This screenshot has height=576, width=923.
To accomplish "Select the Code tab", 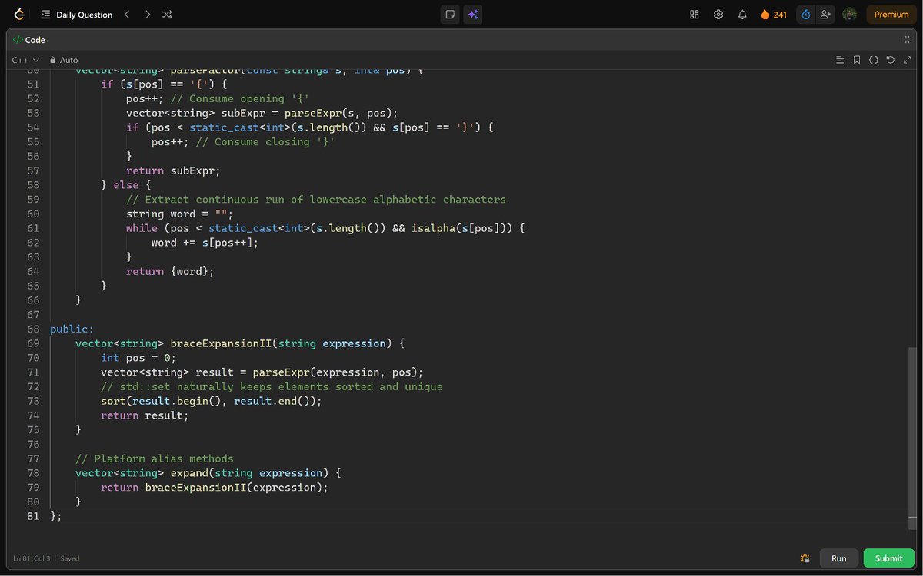I will [29, 40].
